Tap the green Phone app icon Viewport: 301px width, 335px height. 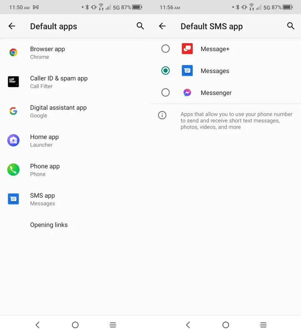(13, 170)
